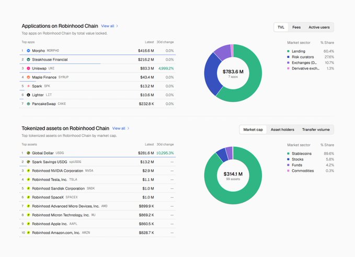Click Global Dollar 10,295.3% change value
Image resolution: width=355 pixels, height=257 pixels.
pyautogui.click(x=165, y=153)
